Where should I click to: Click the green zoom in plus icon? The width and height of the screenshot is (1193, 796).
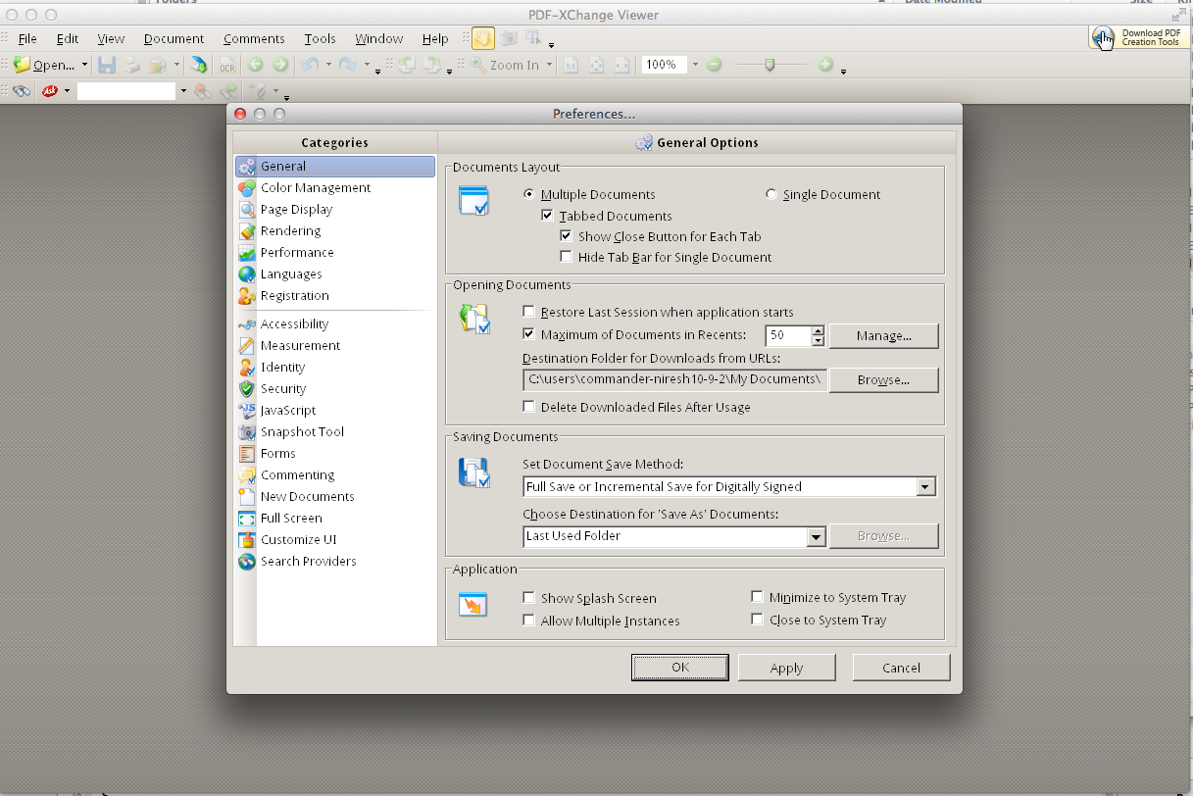click(x=825, y=65)
